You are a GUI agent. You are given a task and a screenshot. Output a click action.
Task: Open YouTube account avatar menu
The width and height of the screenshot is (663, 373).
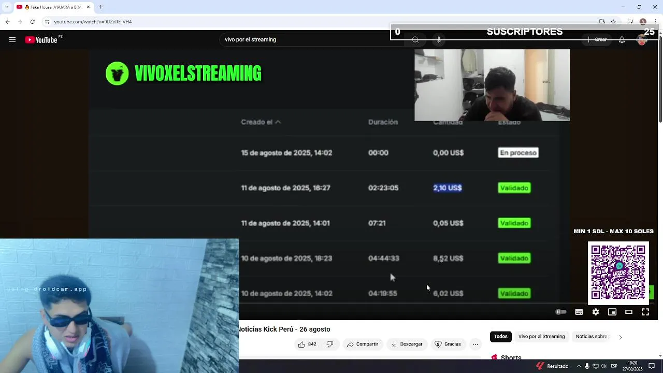642,40
